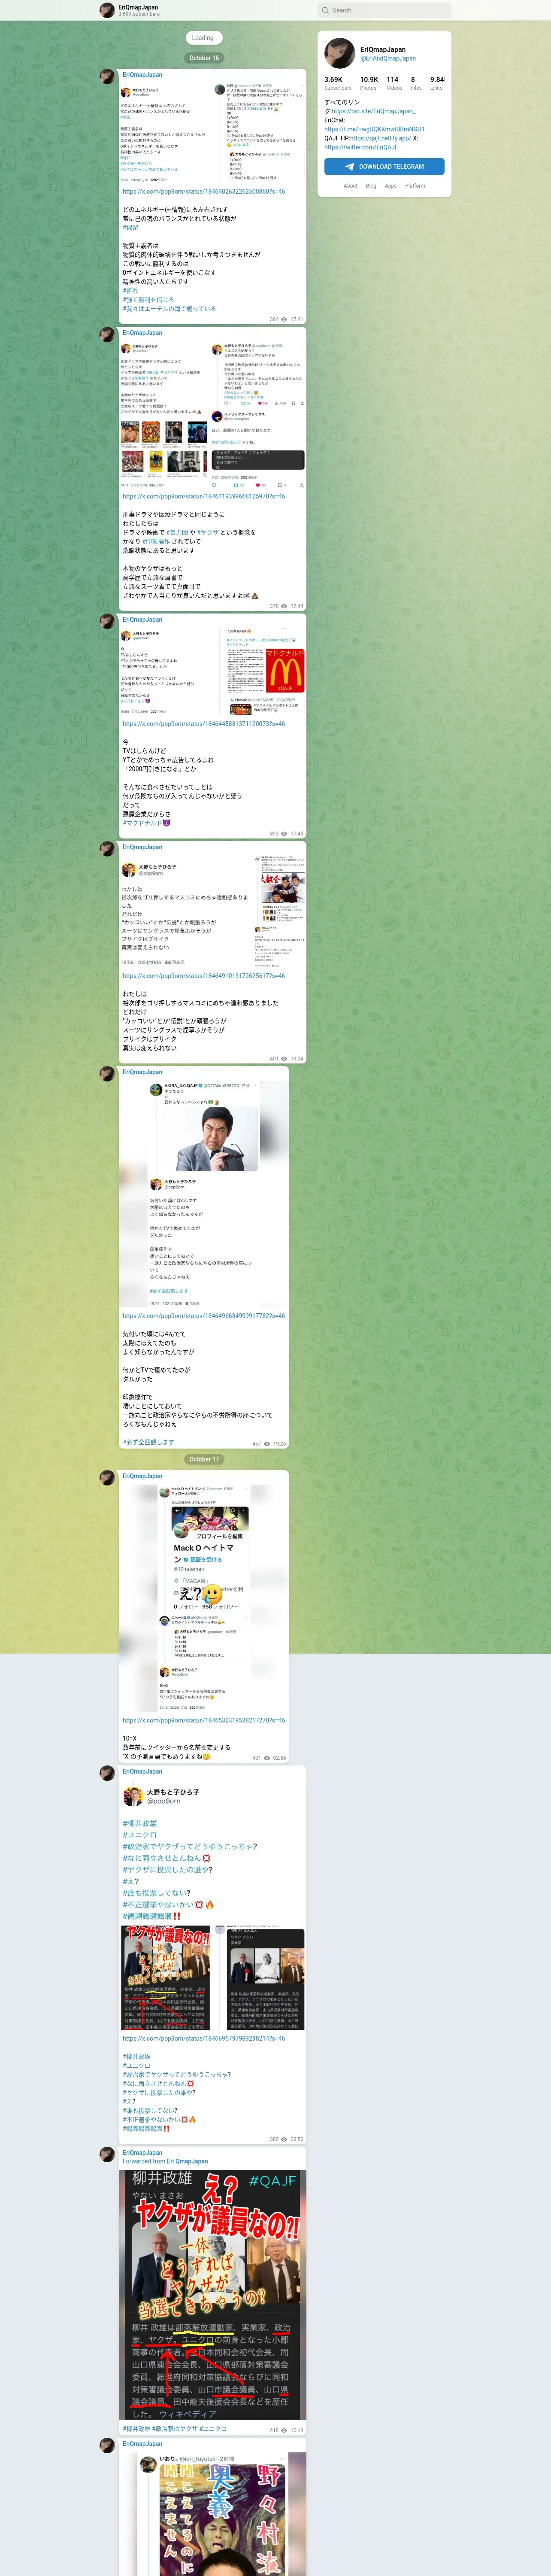Open the About footer link
Viewport: 551px width, 2576px height.
tap(350, 186)
